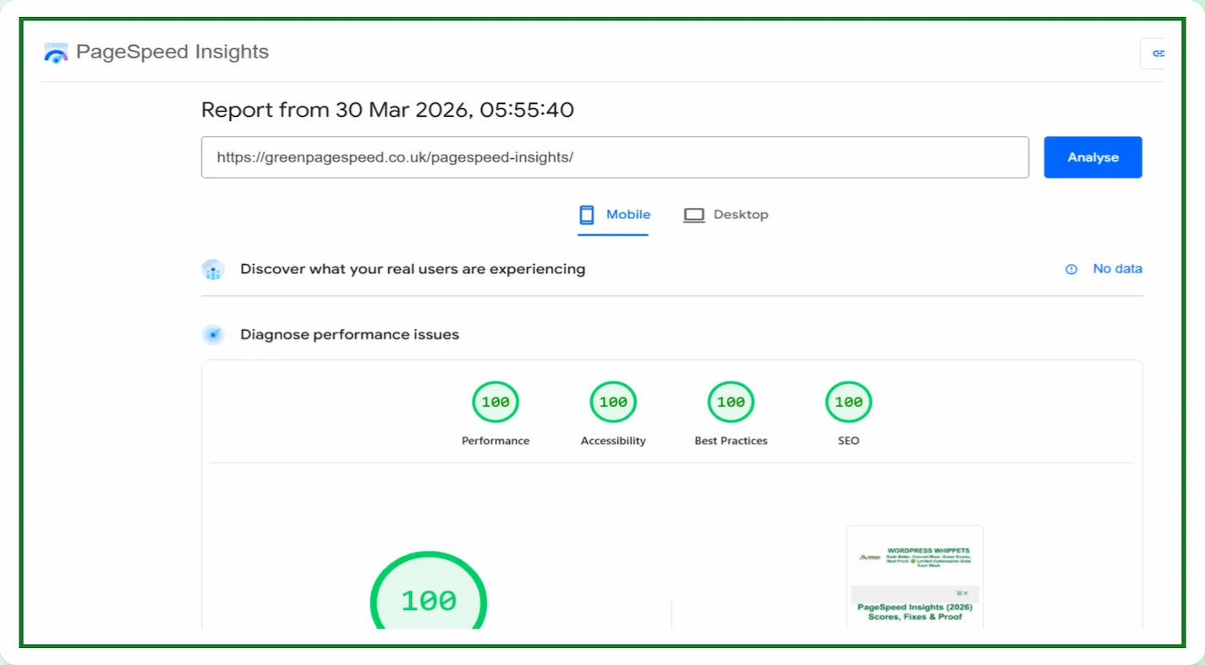Open the Best Practices score gauge

click(731, 403)
